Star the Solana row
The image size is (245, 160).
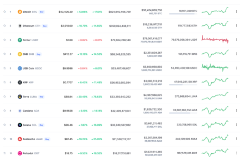4,125
